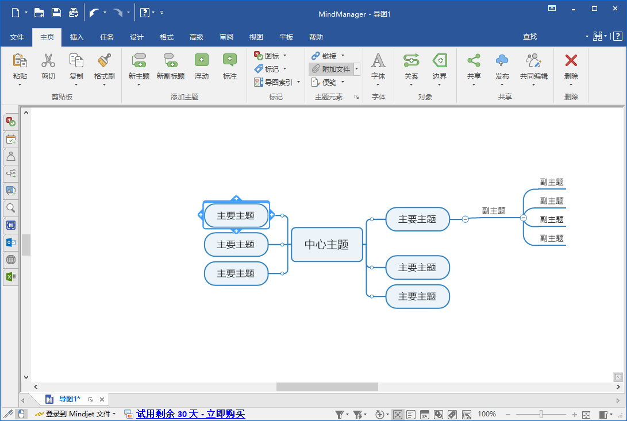Open the 视图 ribbon tab
Viewport: 627px width, 421px height.
coord(256,37)
